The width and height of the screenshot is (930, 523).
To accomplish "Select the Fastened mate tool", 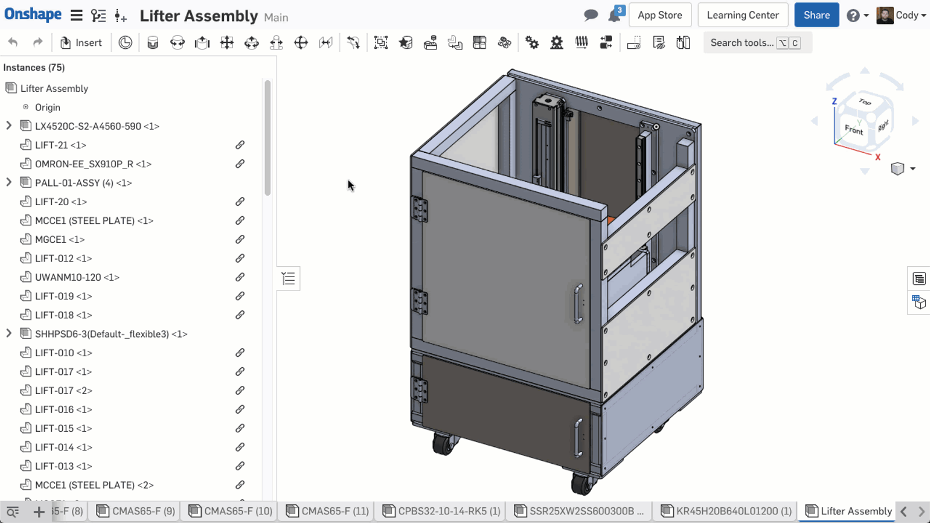I will 153,42.
